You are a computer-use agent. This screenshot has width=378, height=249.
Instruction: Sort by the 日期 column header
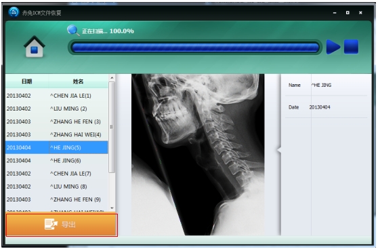point(27,81)
